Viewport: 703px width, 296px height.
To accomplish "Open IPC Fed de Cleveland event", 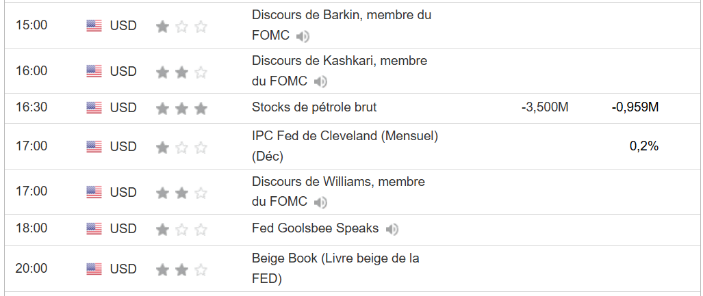I will coord(344,136).
